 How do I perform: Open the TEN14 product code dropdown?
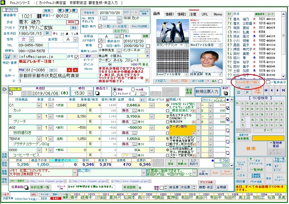[x=39, y=139]
